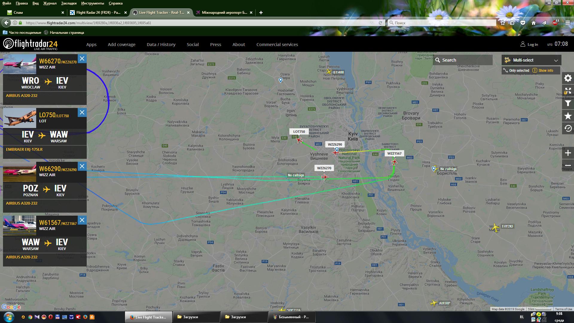Open the Apps menu item
574x323 pixels.
click(x=91, y=45)
